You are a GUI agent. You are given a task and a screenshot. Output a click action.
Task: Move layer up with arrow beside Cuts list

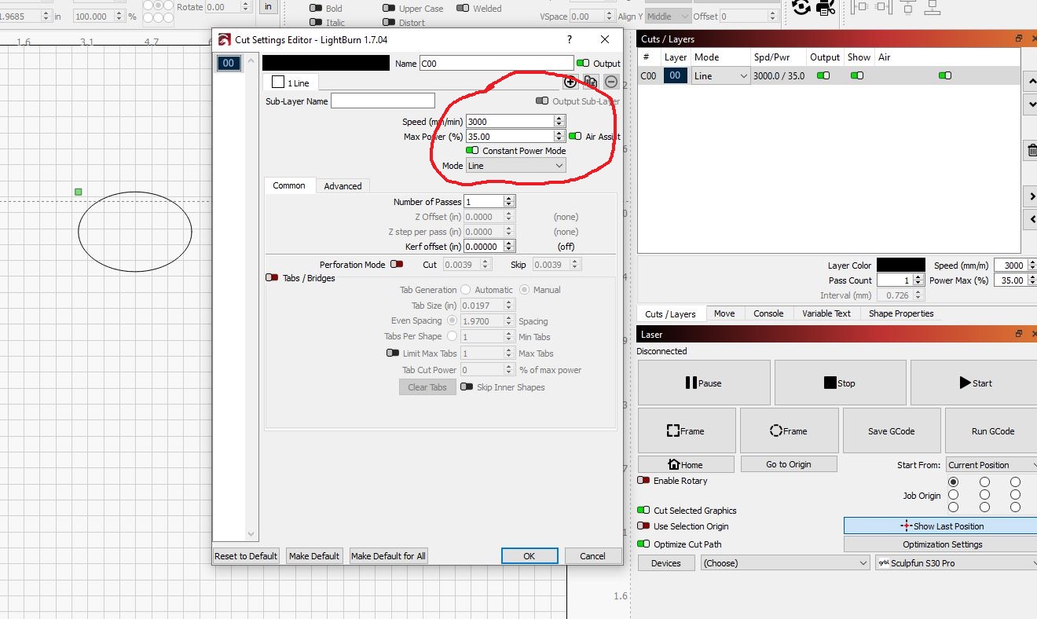click(1032, 81)
